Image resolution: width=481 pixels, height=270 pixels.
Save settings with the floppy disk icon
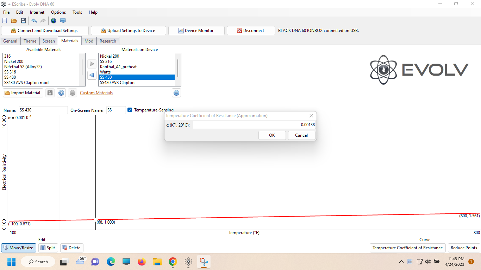click(x=24, y=21)
